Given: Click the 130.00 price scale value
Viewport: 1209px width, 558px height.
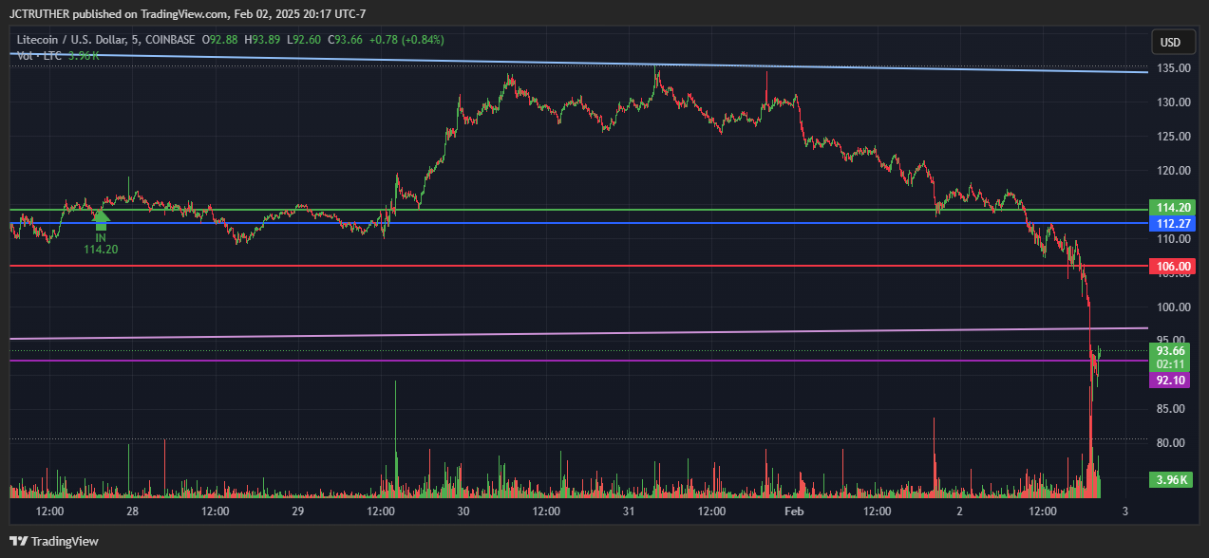Looking at the screenshot, I should click(x=1173, y=102).
